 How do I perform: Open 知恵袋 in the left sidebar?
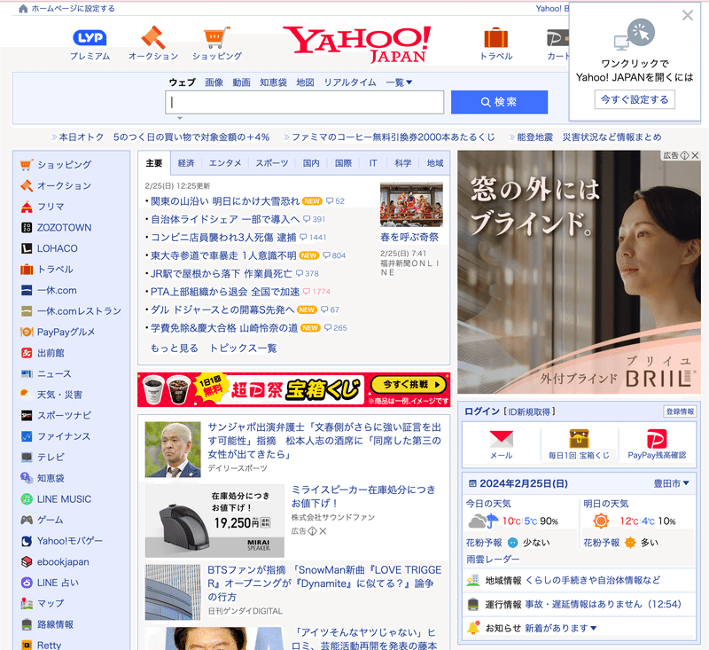(x=51, y=478)
